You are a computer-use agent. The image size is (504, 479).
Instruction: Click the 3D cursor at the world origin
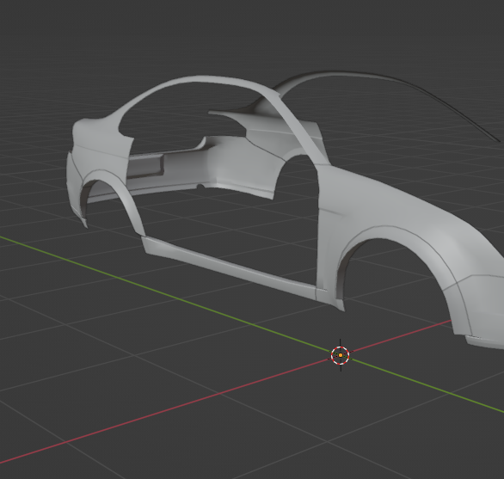[x=341, y=355]
